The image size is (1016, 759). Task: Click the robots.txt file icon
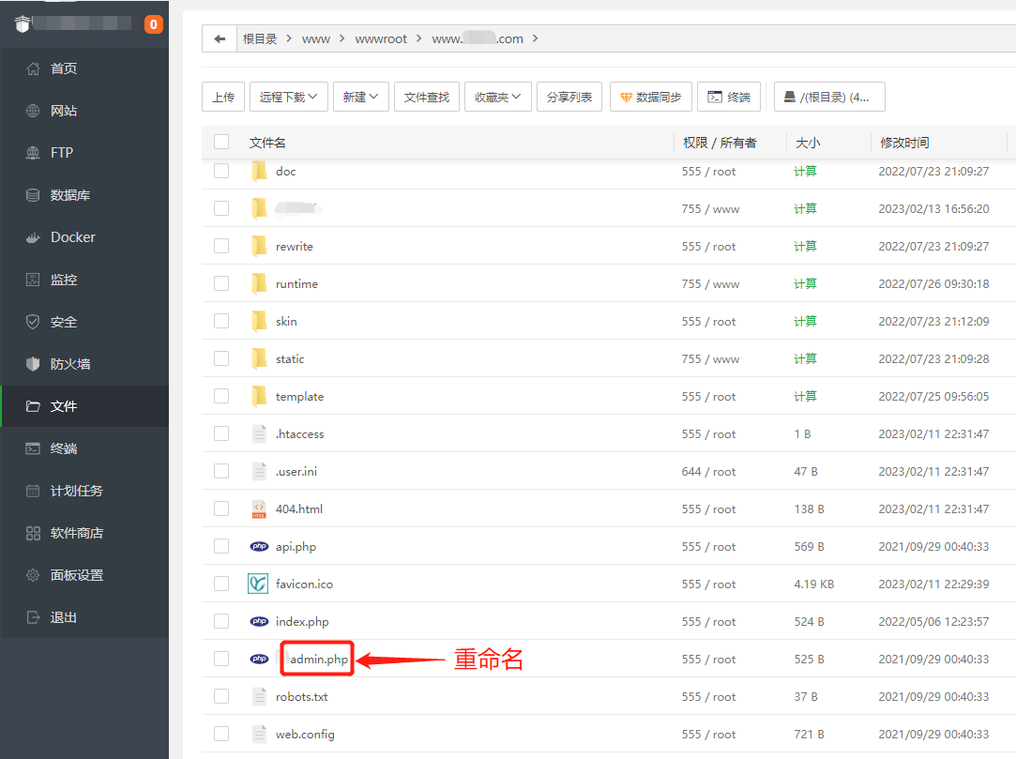[259, 697]
